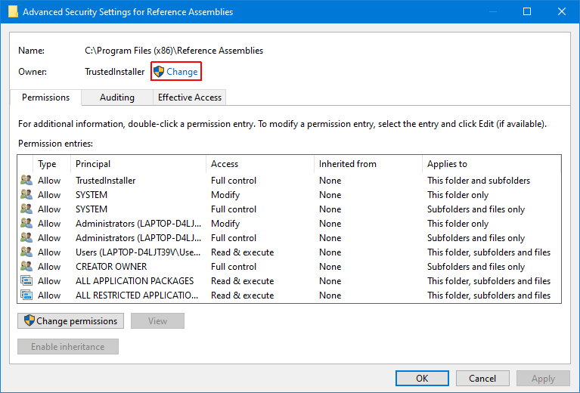Click the users icon on the Users row

pos(26,252)
